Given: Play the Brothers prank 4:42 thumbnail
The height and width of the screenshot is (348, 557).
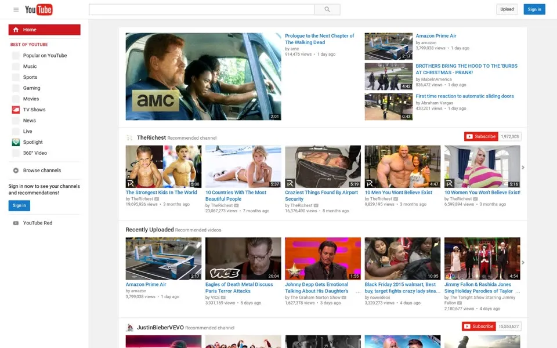Looking at the screenshot, I should (389, 77).
